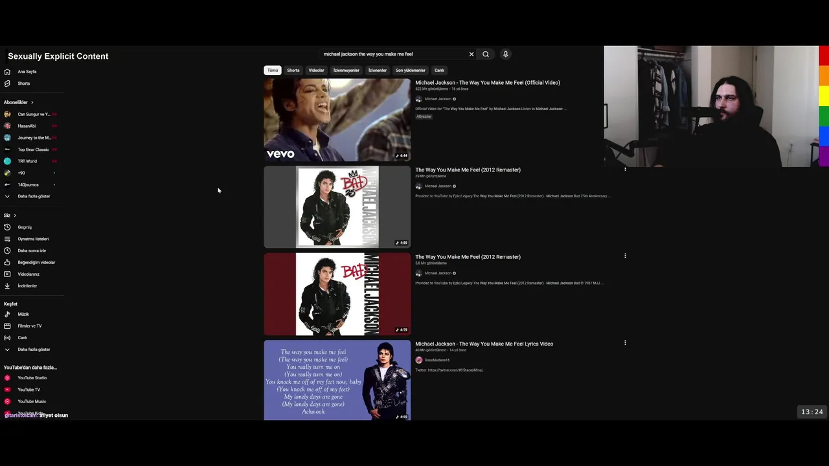Image resolution: width=829 pixels, height=466 pixels.
Task: Open YouTube Music link
Action: click(x=32, y=401)
